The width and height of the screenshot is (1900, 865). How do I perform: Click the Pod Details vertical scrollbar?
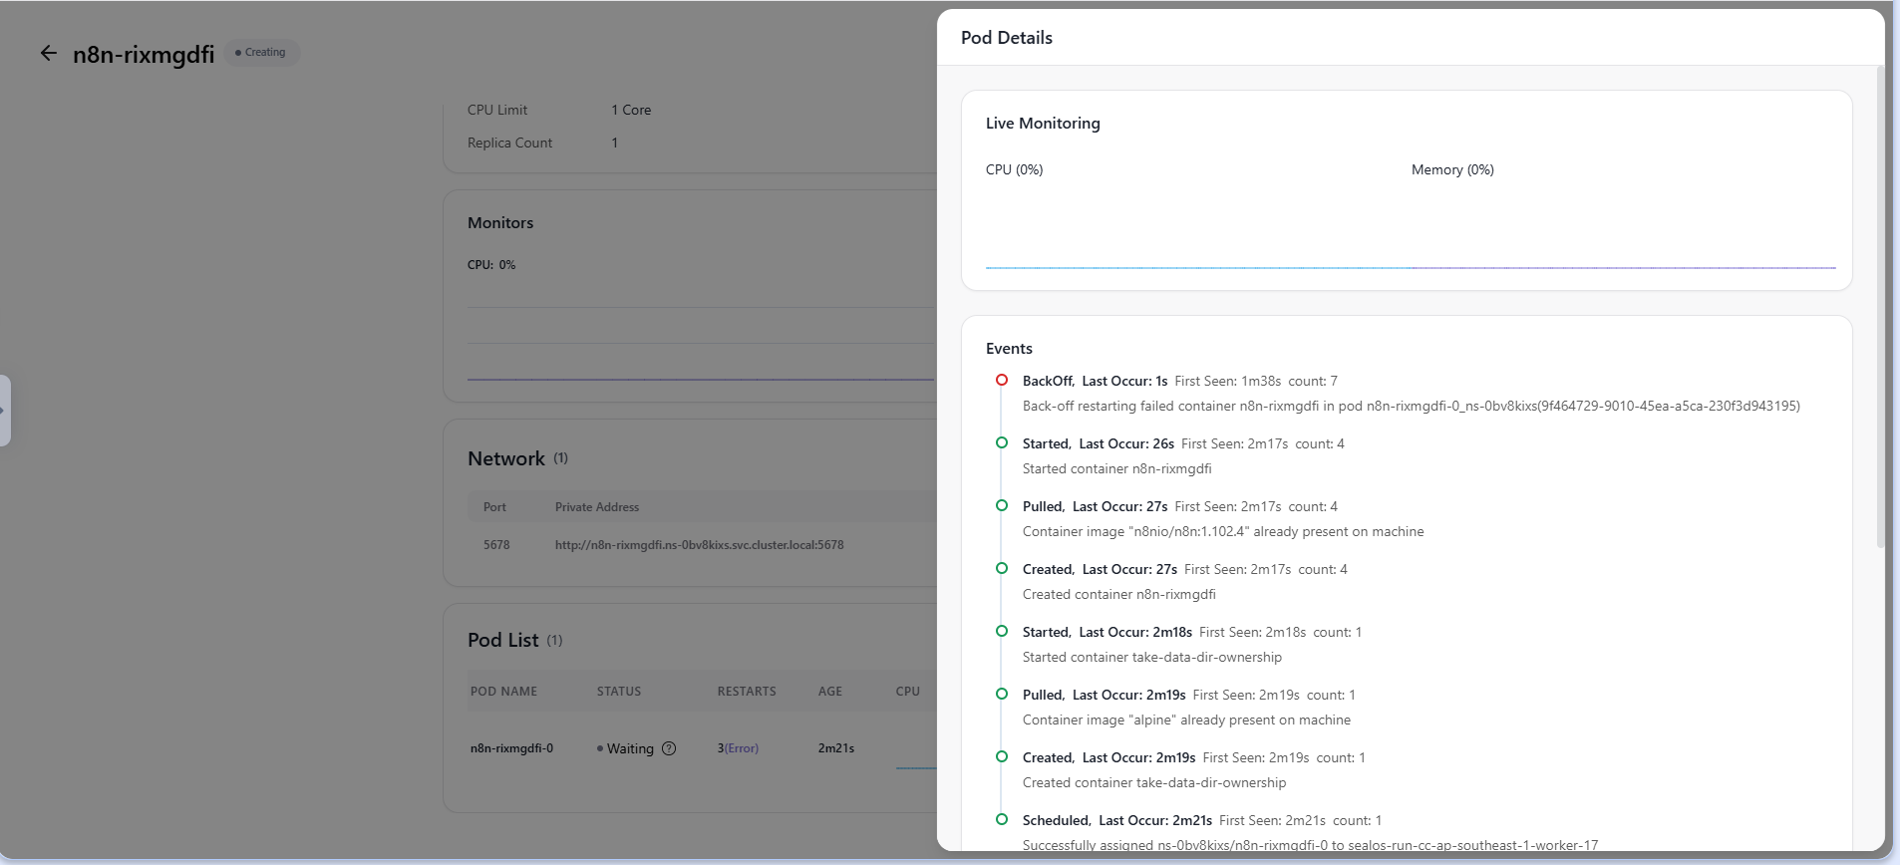[x=1880, y=307]
